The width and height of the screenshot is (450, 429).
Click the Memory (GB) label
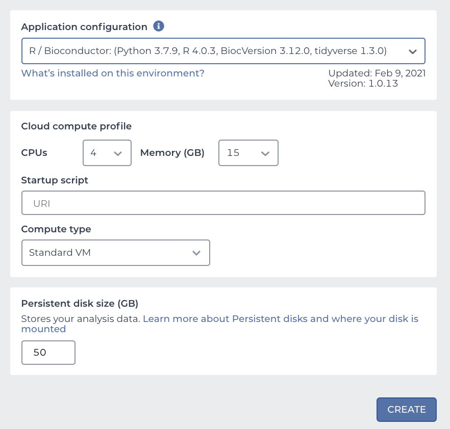coord(172,153)
